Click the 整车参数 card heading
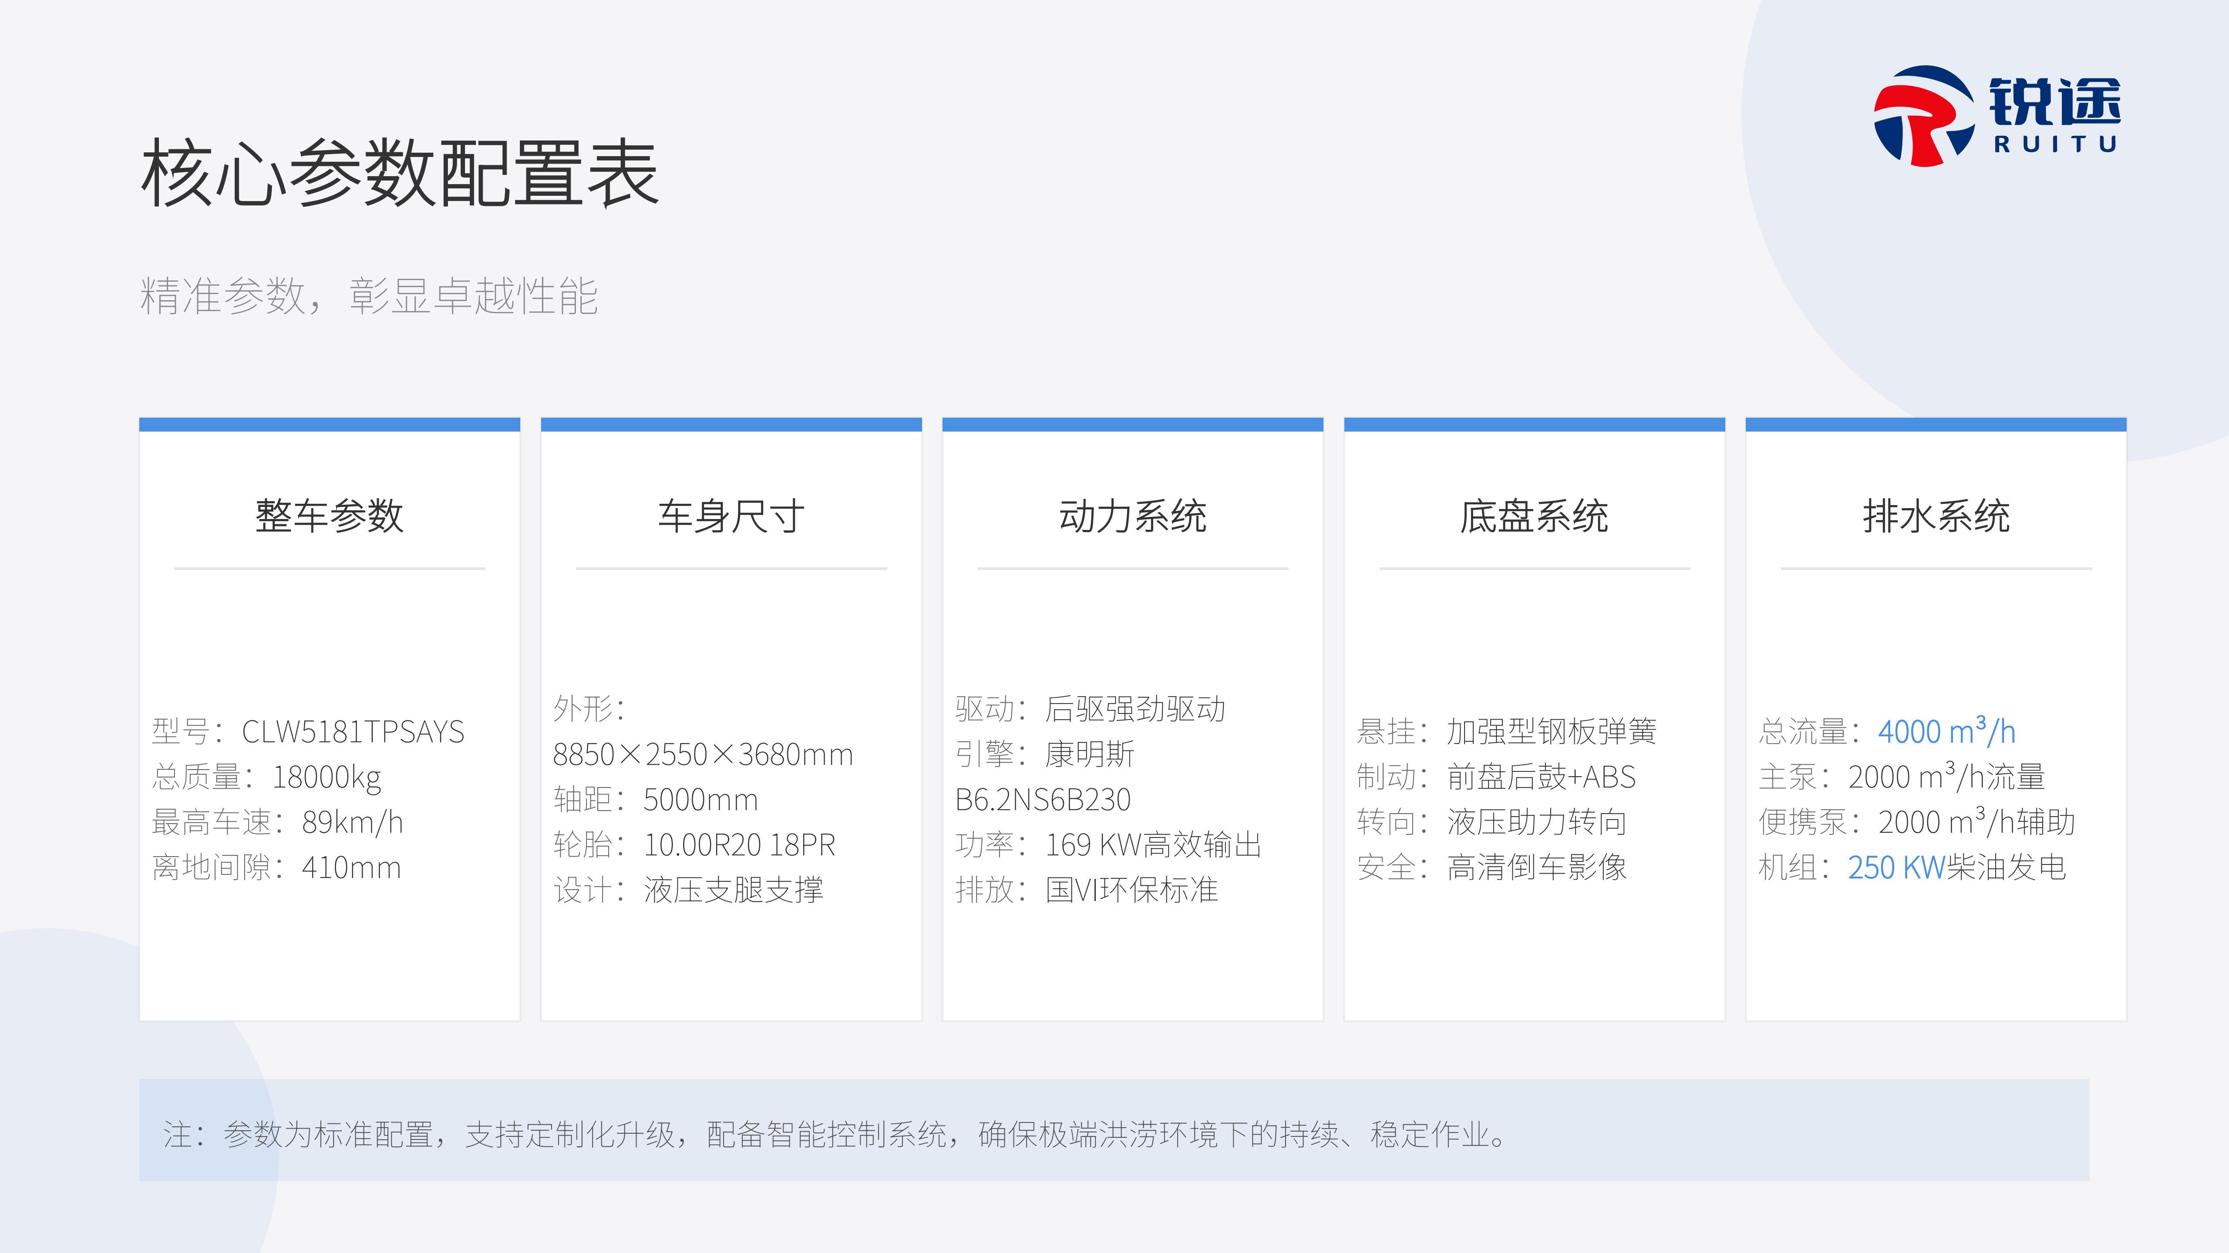 coord(330,516)
